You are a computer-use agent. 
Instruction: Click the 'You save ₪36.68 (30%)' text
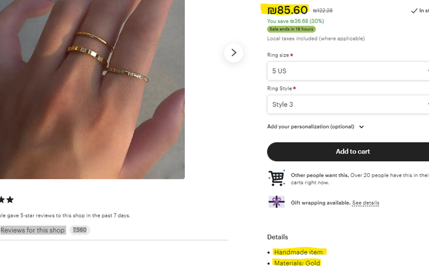click(295, 21)
